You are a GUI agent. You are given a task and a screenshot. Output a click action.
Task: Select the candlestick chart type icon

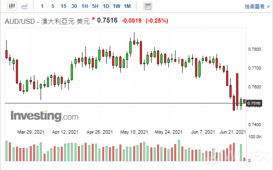click(x=11, y=6)
